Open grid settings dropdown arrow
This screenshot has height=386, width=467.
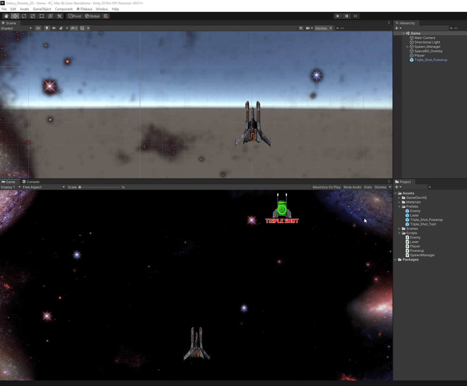(88, 28)
